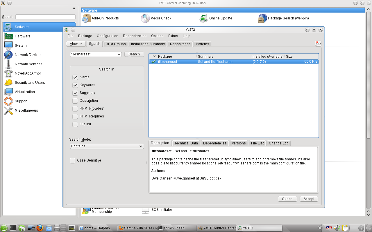The width and height of the screenshot is (372, 232).
Task: Click the US keyboard layout flag
Action: coord(329,228)
